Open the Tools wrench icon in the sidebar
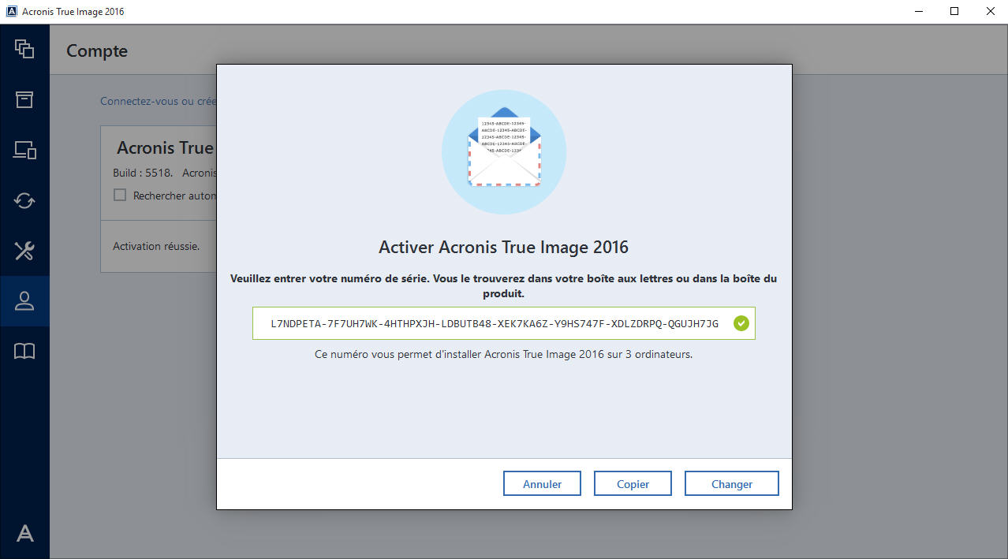This screenshot has width=1008, height=559. coord(24,251)
